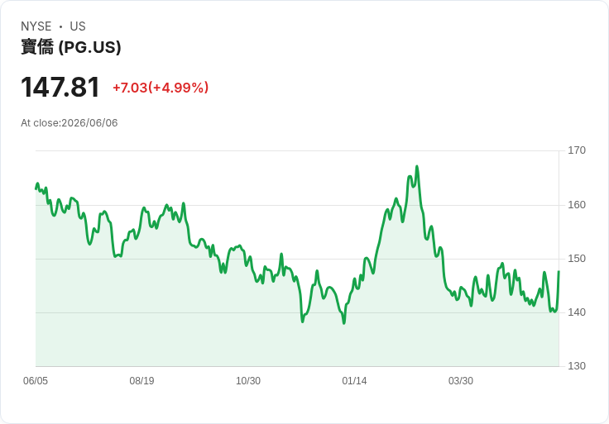Click the 150 price axis label
Screen dimensions: 609x424
coord(577,259)
